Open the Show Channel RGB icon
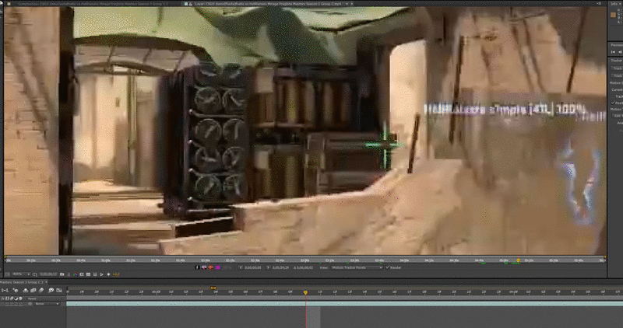The width and height of the screenshot is (623, 328). pos(75,274)
